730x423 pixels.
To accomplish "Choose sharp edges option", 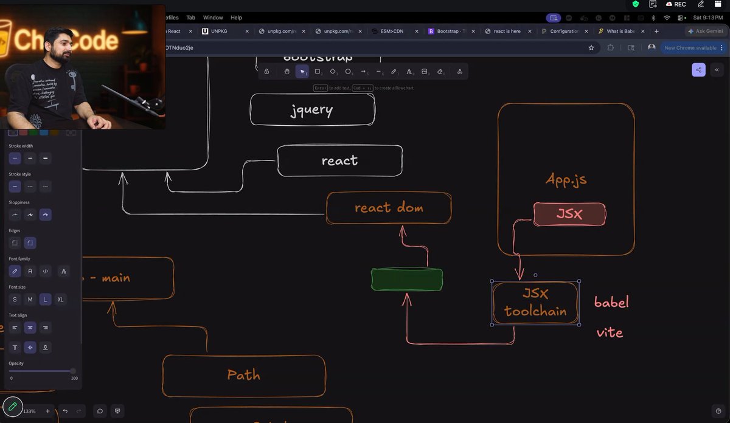I will point(15,242).
